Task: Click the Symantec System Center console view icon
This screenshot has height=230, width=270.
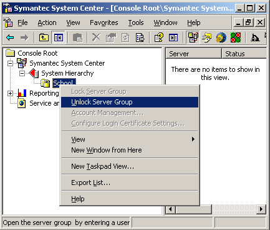Action: coord(193,37)
